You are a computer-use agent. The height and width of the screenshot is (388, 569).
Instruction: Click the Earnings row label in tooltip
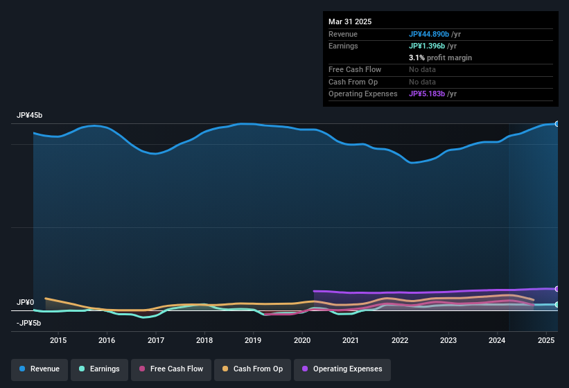tap(343, 46)
